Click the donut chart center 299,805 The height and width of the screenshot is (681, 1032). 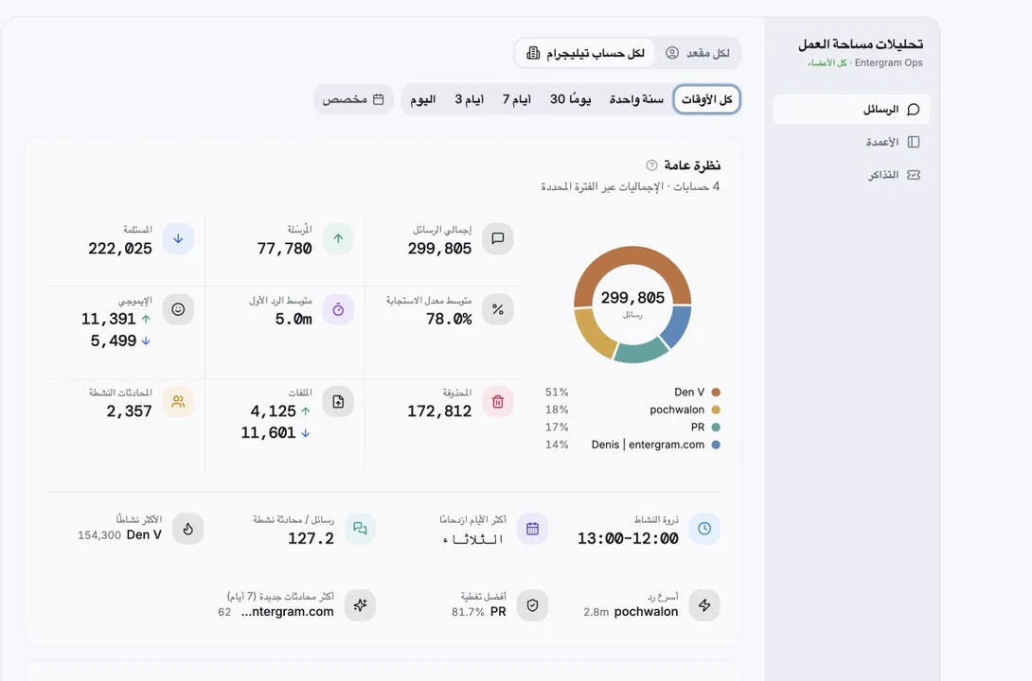click(x=632, y=298)
